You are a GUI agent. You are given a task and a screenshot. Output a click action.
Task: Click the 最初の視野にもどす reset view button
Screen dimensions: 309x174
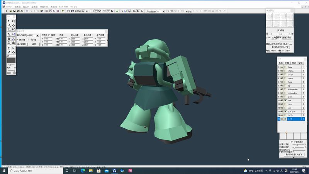click(x=280, y=47)
